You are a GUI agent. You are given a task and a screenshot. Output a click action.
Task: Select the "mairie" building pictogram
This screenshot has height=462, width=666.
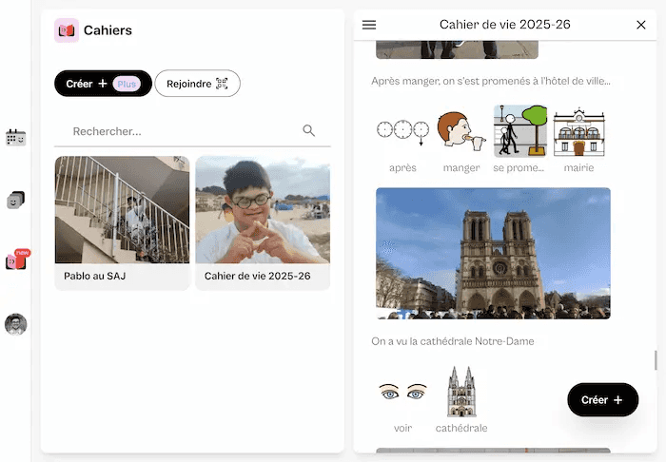tap(578, 131)
